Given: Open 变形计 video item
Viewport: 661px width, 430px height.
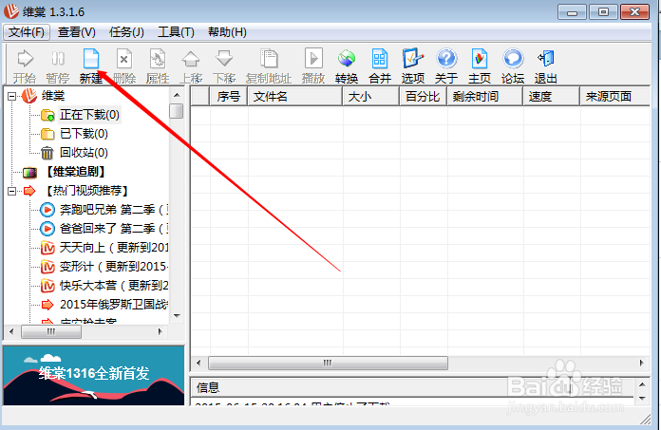Looking at the screenshot, I should tap(114, 266).
